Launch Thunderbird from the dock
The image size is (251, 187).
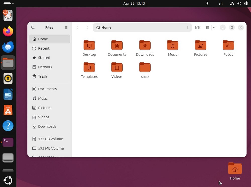[x=8, y=47]
